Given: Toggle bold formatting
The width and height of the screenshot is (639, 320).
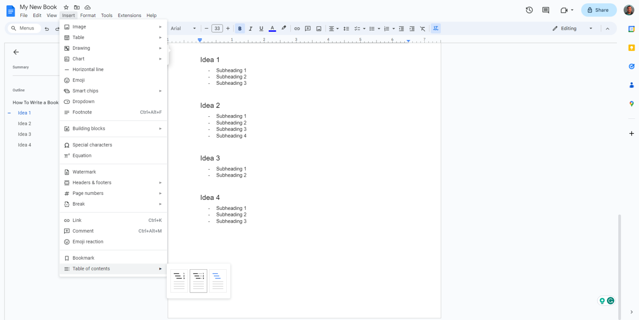Looking at the screenshot, I should [240, 28].
